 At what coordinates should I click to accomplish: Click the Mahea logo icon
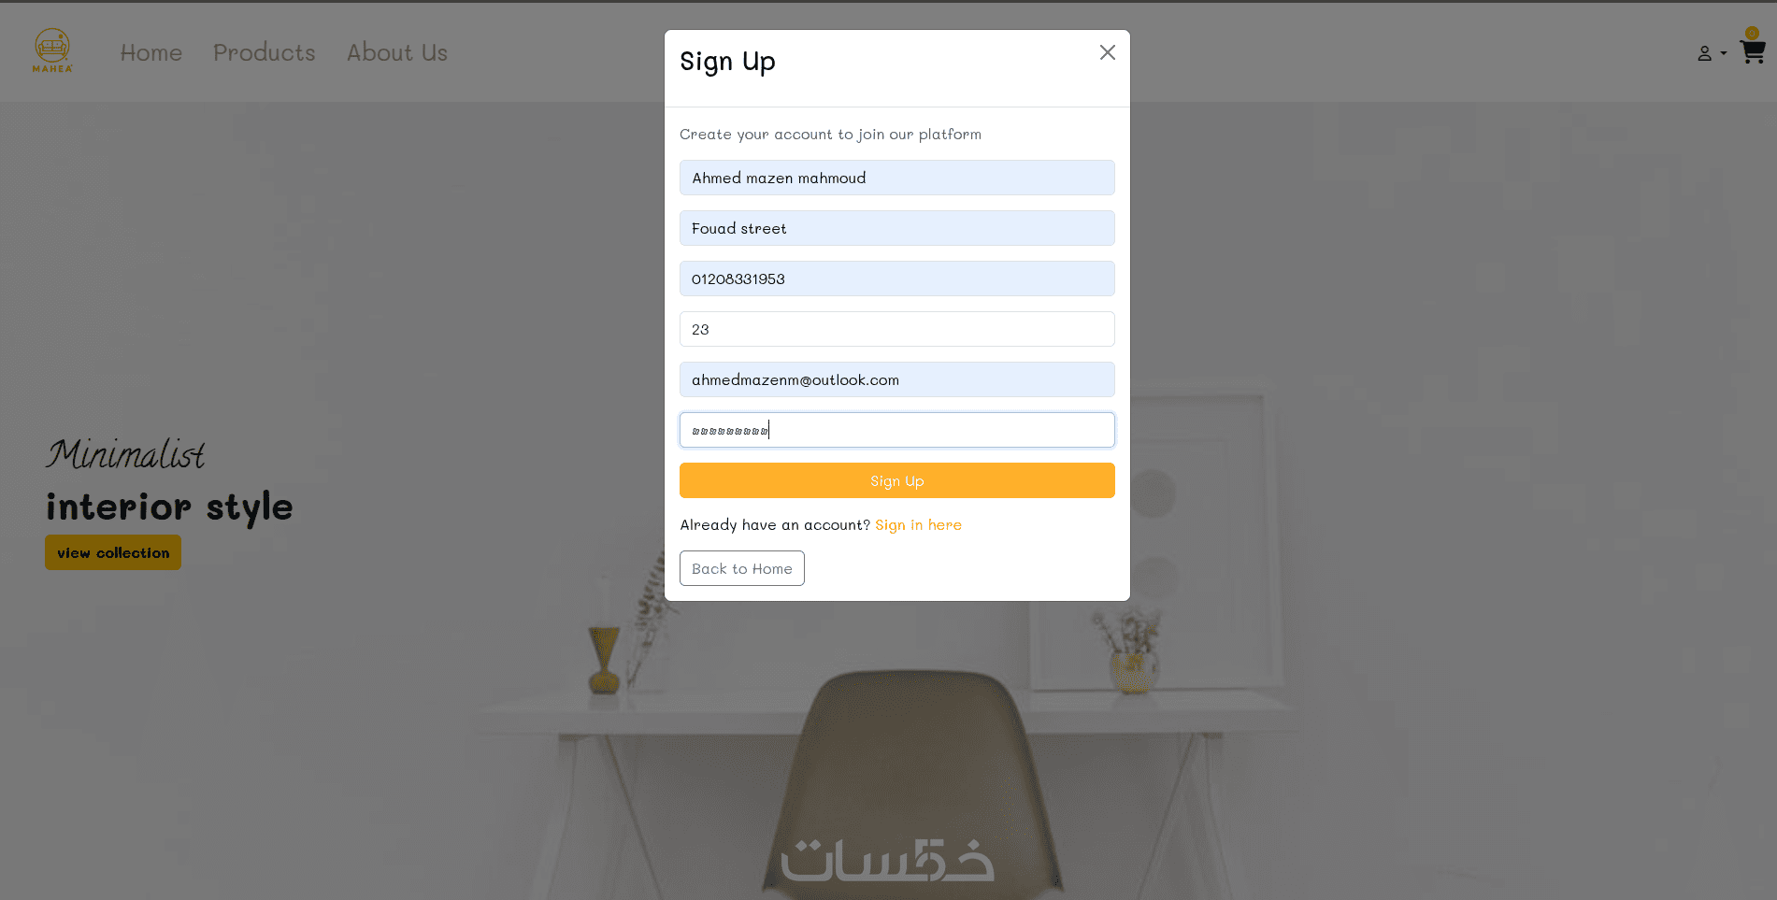(52, 50)
